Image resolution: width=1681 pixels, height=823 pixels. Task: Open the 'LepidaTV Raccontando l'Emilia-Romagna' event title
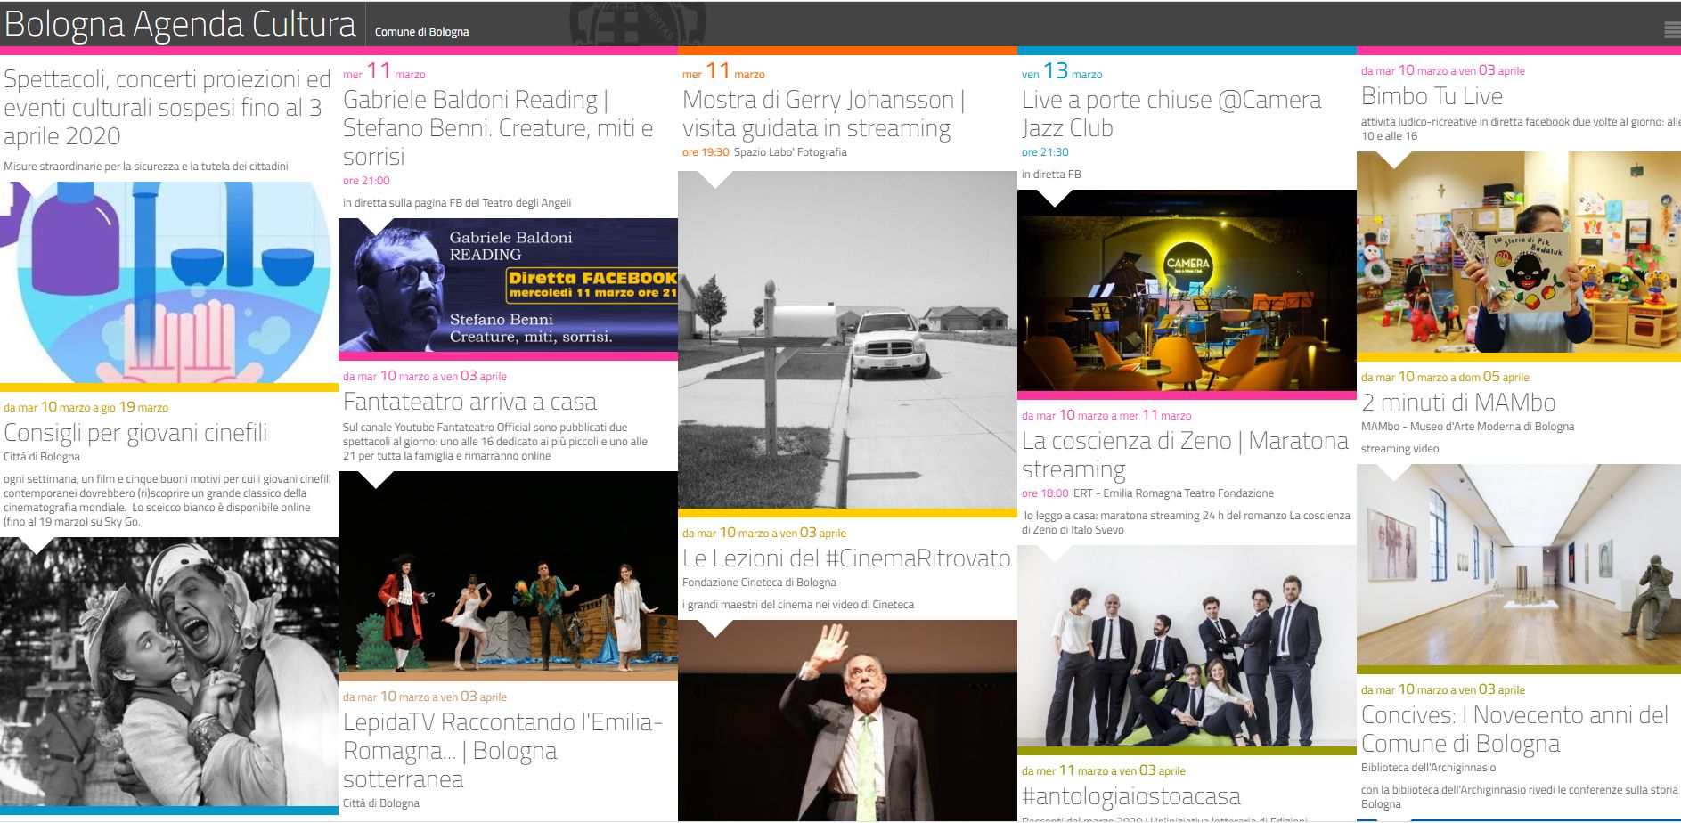click(503, 750)
